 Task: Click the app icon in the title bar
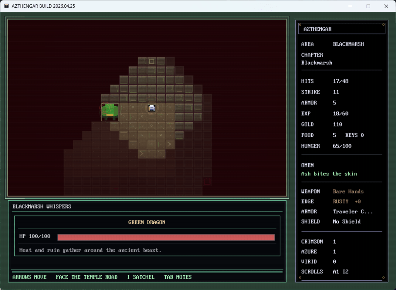[6, 6]
